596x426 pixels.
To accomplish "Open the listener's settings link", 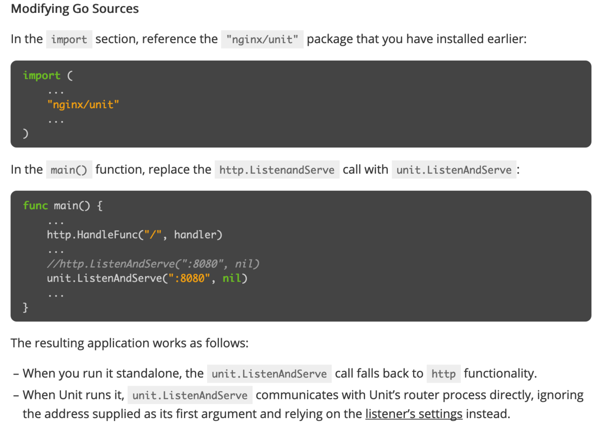I will coord(414,413).
